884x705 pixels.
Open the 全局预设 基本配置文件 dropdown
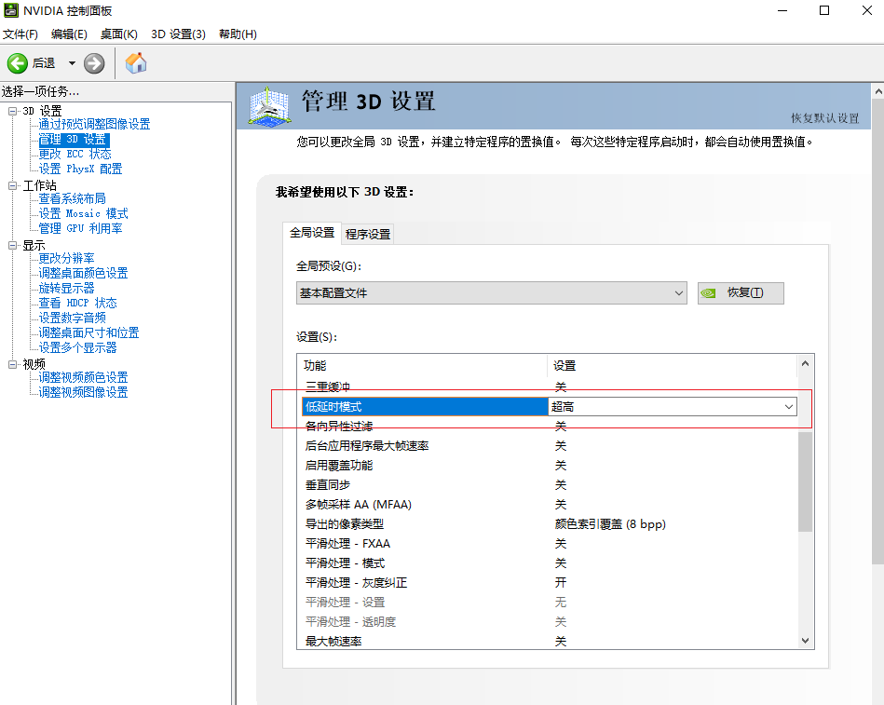[491, 293]
